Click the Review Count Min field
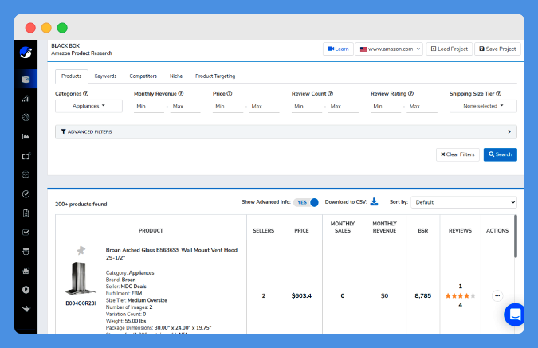 pos(307,107)
